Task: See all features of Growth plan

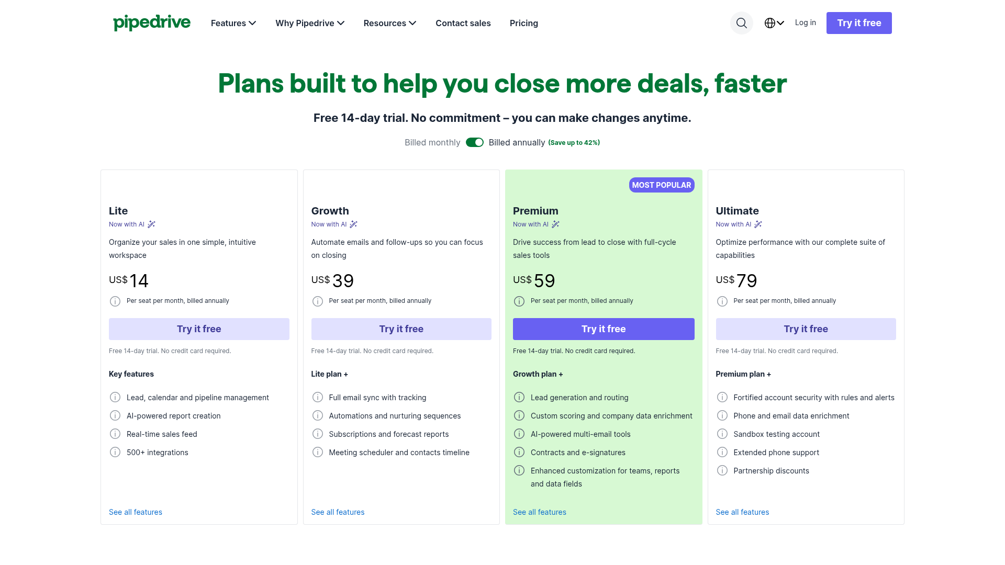Action: [x=338, y=512]
